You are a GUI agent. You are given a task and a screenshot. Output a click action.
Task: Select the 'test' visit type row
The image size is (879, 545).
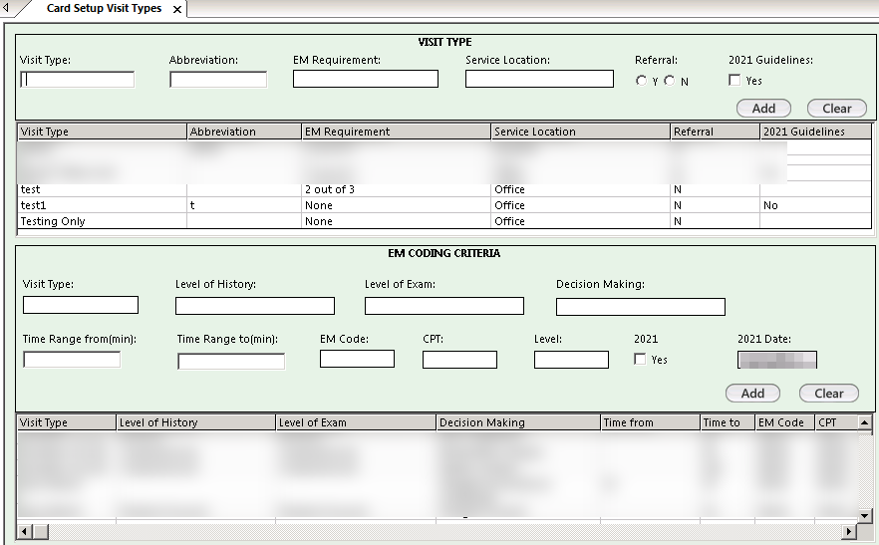tap(444, 189)
